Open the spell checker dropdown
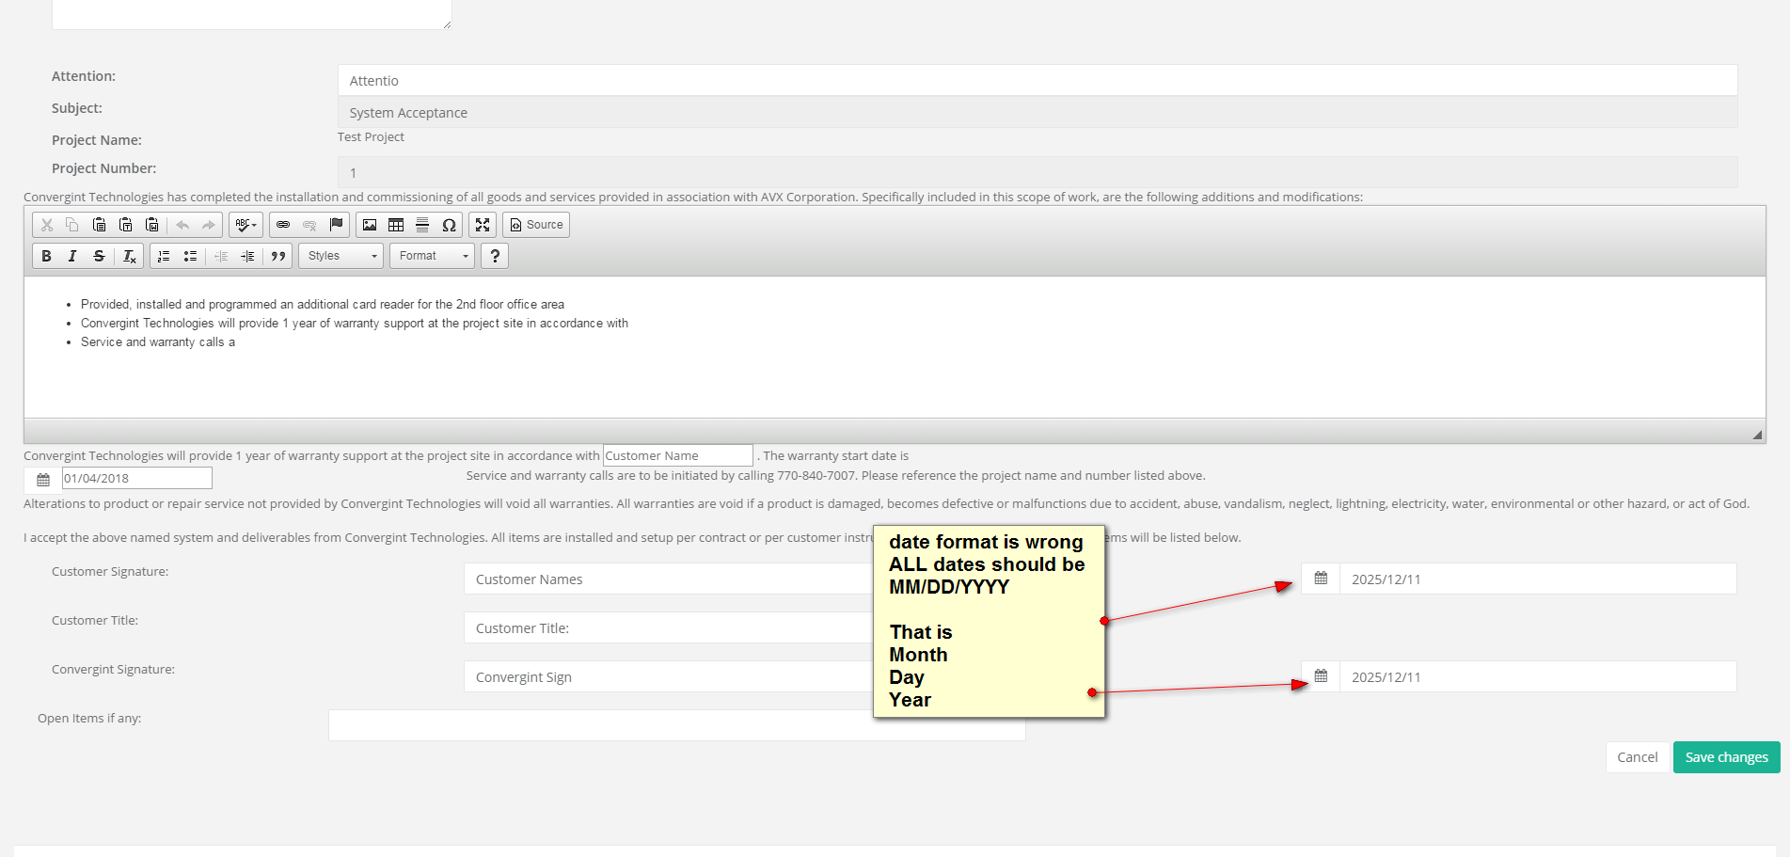1790x857 pixels. (246, 225)
